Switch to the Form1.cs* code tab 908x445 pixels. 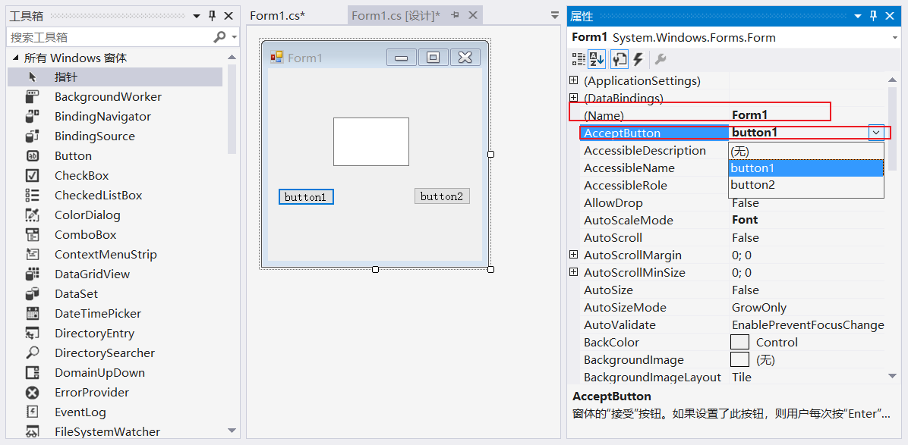point(277,16)
